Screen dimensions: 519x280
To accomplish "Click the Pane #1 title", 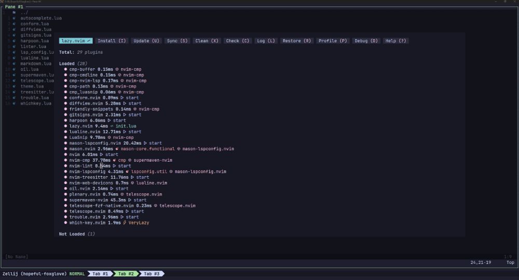I will 14,7.
